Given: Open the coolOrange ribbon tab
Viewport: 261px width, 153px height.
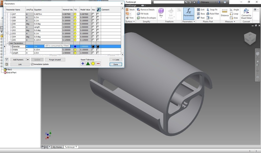Looking at the screenshot, I should [x=131, y=6].
